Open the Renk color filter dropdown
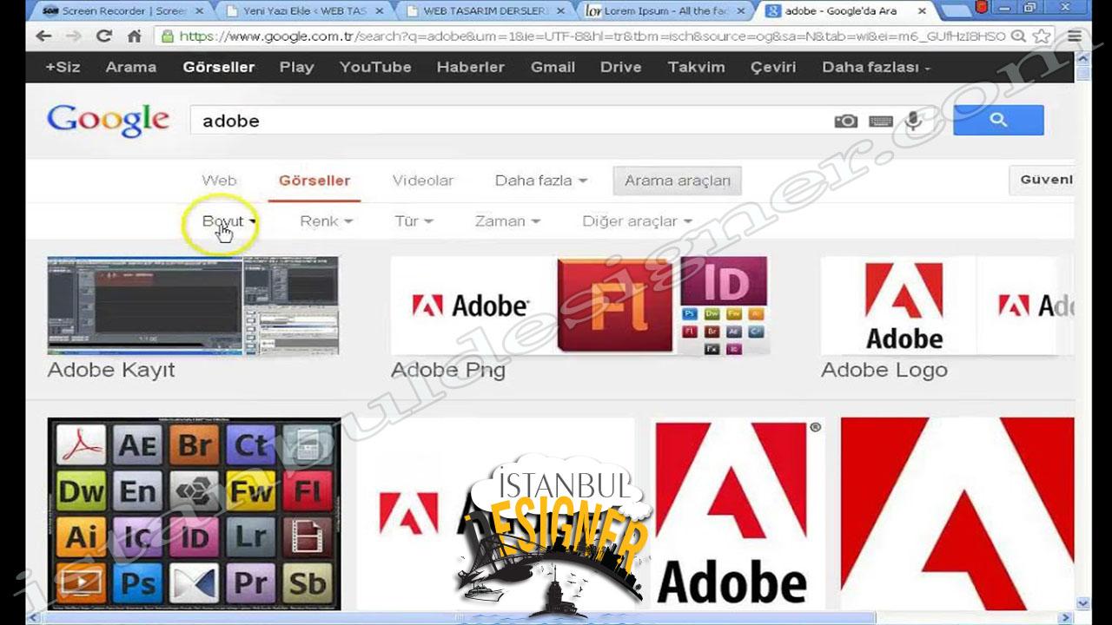The image size is (1112, 625). [x=326, y=221]
